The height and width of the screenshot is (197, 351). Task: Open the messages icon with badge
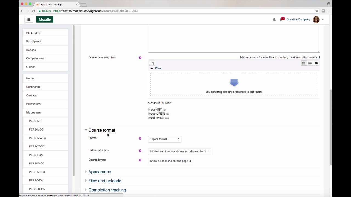tap(282, 19)
